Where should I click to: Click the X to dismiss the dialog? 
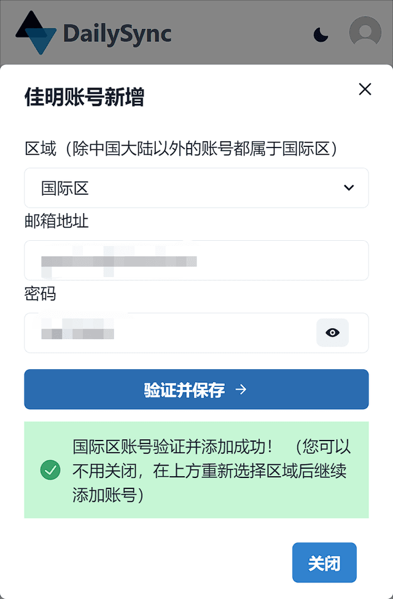click(365, 88)
